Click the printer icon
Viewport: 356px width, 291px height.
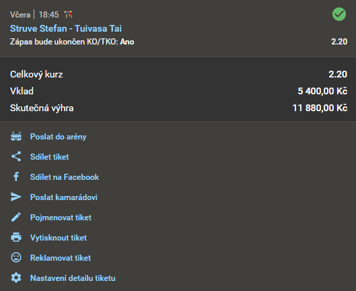click(16, 237)
